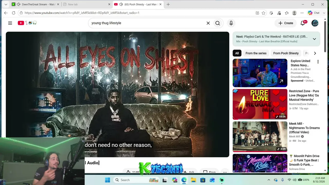This screenshot has height=185, width=329.
Task: Unmute the DeenTheGreat Stream tab
Action: tap(19, 4)
